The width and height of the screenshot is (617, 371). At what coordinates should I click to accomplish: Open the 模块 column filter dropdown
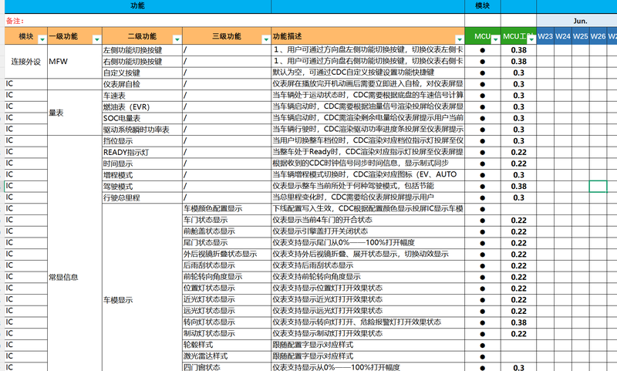42,39
